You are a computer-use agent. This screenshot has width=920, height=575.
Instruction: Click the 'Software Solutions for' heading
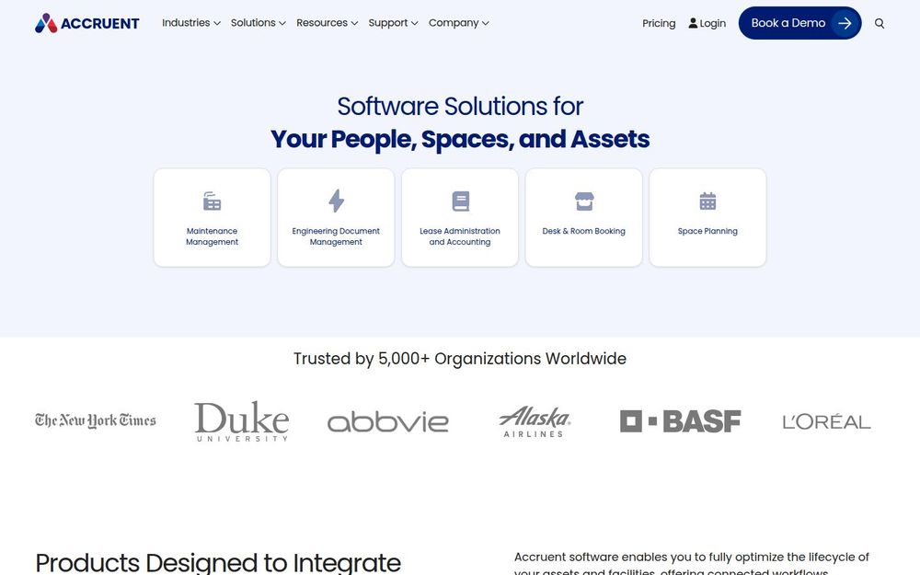(x=460, y=106)
